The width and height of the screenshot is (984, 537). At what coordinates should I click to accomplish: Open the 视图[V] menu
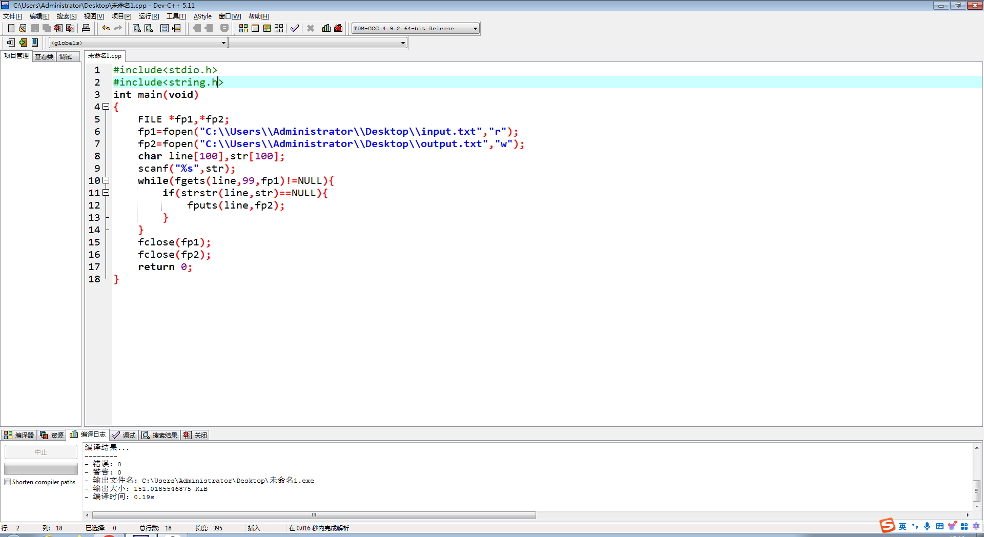[94, 16]
